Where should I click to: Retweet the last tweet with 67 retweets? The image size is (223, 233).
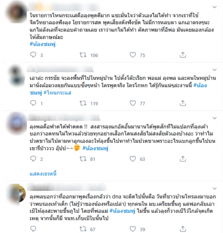pyautogui.click(x=83, y=229)
